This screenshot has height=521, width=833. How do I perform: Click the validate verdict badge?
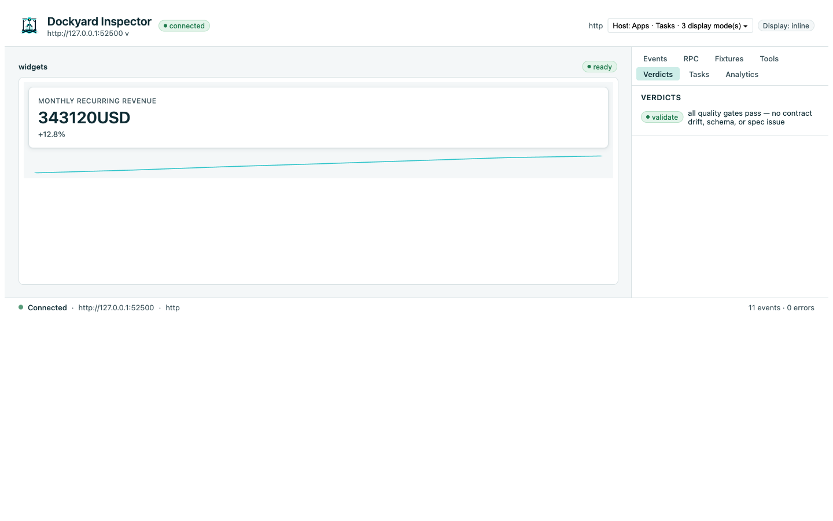tap(662, 117)
